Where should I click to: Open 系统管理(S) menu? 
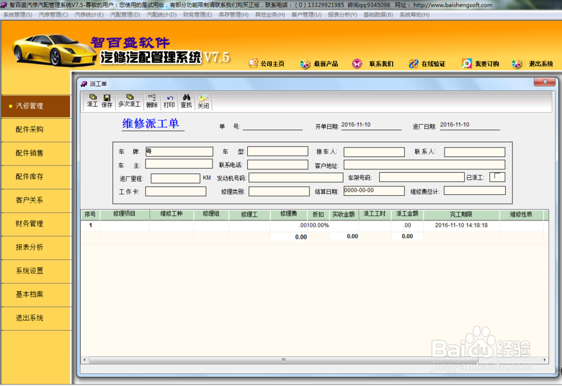pos(18,15)
